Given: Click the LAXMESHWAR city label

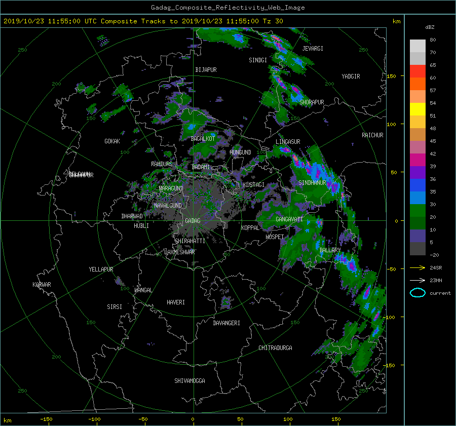Looking at the screenshot, I should [x=179, y=252].
